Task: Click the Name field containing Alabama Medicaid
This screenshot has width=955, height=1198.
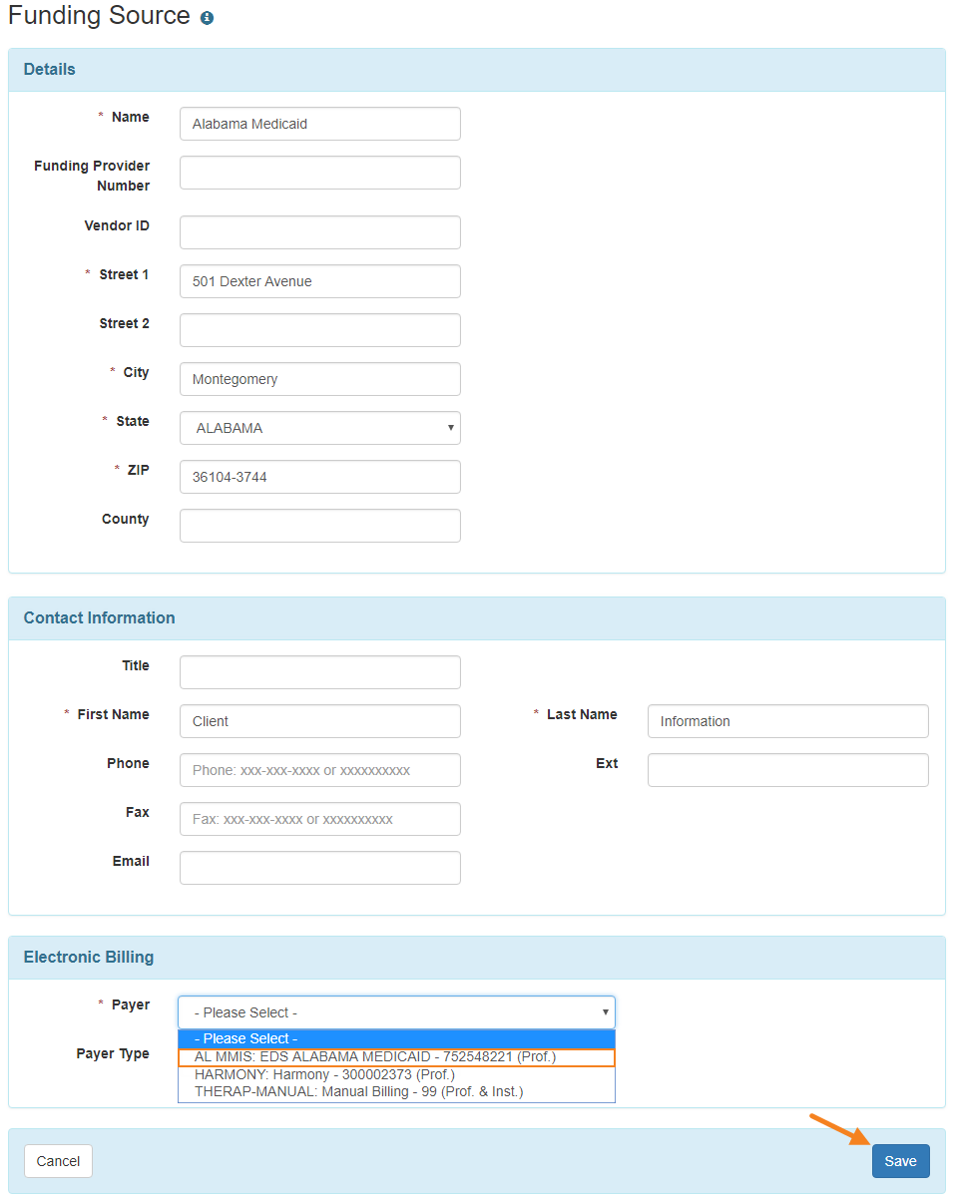Action: pos(319,124)
